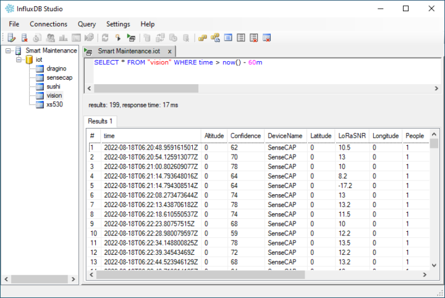Image resolution: width=445 pixels, height=298 pixels.
Task: Click the results grid horizontal scrollbar thumb
Action: tap(201, 275)
